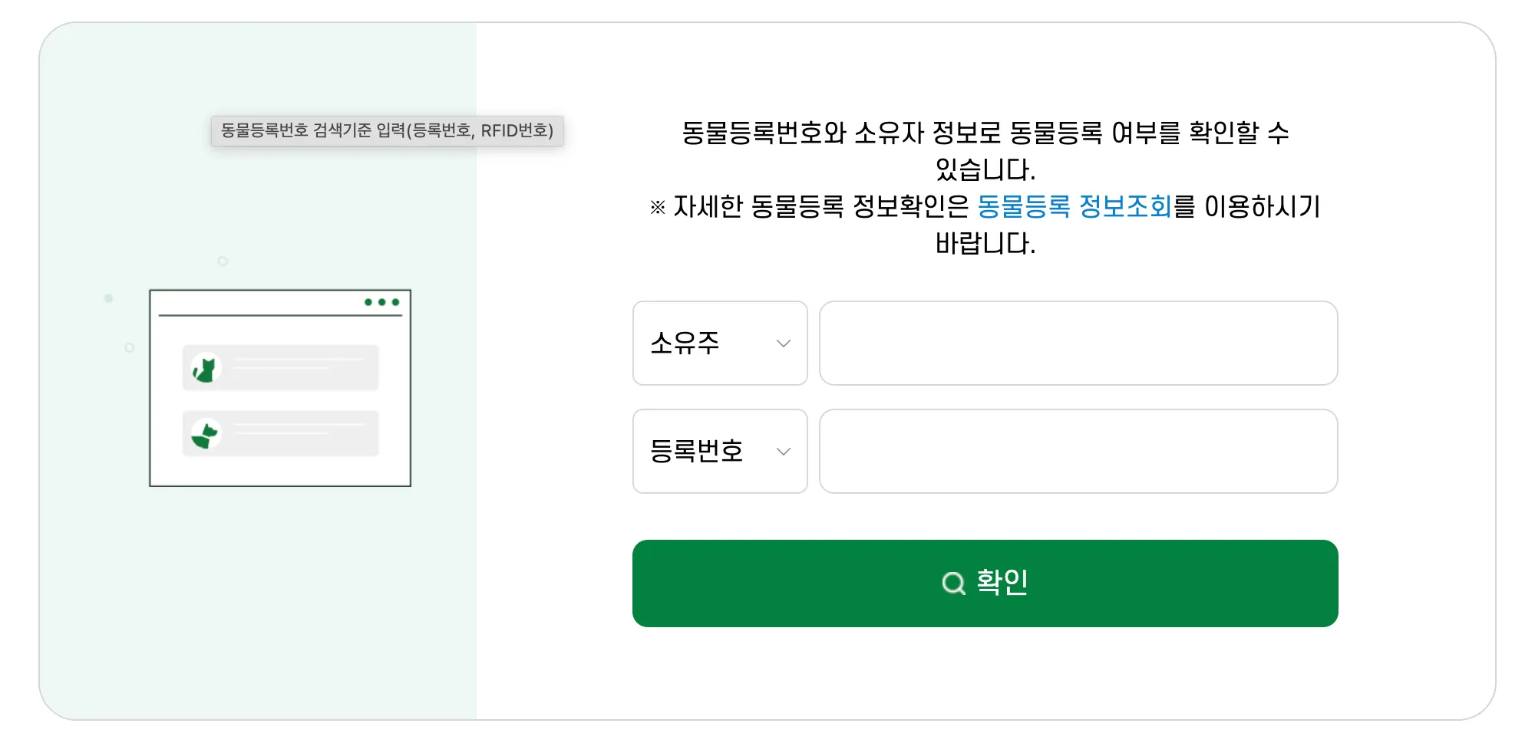The height and width of the screenshot is (756, 1535).
Task: Click the ※ symbol before 자세한
Action: [658, 207]
